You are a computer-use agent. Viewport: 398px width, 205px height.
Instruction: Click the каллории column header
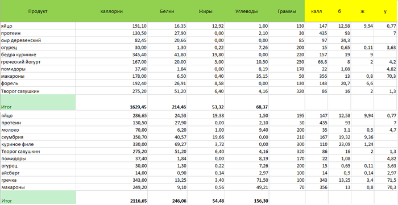[111, 11]
